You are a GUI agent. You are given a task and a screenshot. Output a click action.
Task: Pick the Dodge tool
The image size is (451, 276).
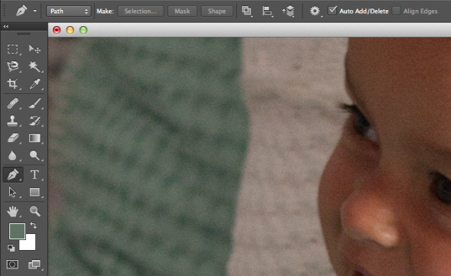34,155
